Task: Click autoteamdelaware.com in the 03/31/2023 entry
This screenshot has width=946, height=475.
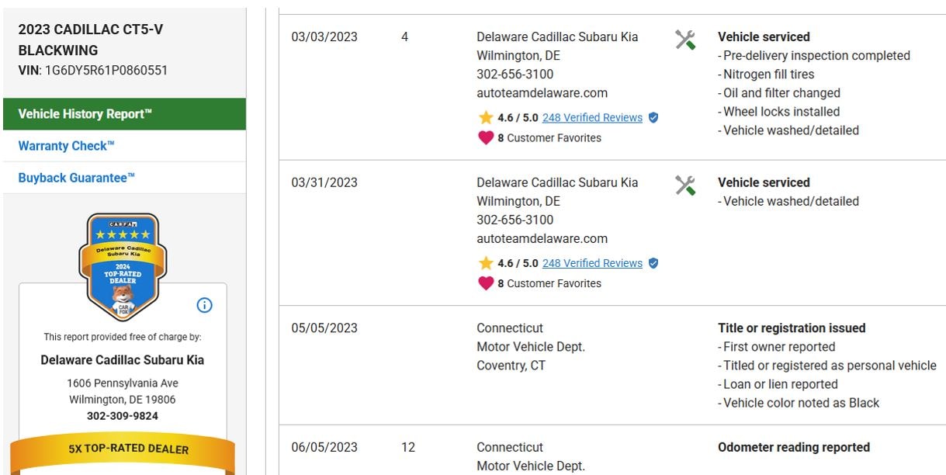Action: point(542,238)
